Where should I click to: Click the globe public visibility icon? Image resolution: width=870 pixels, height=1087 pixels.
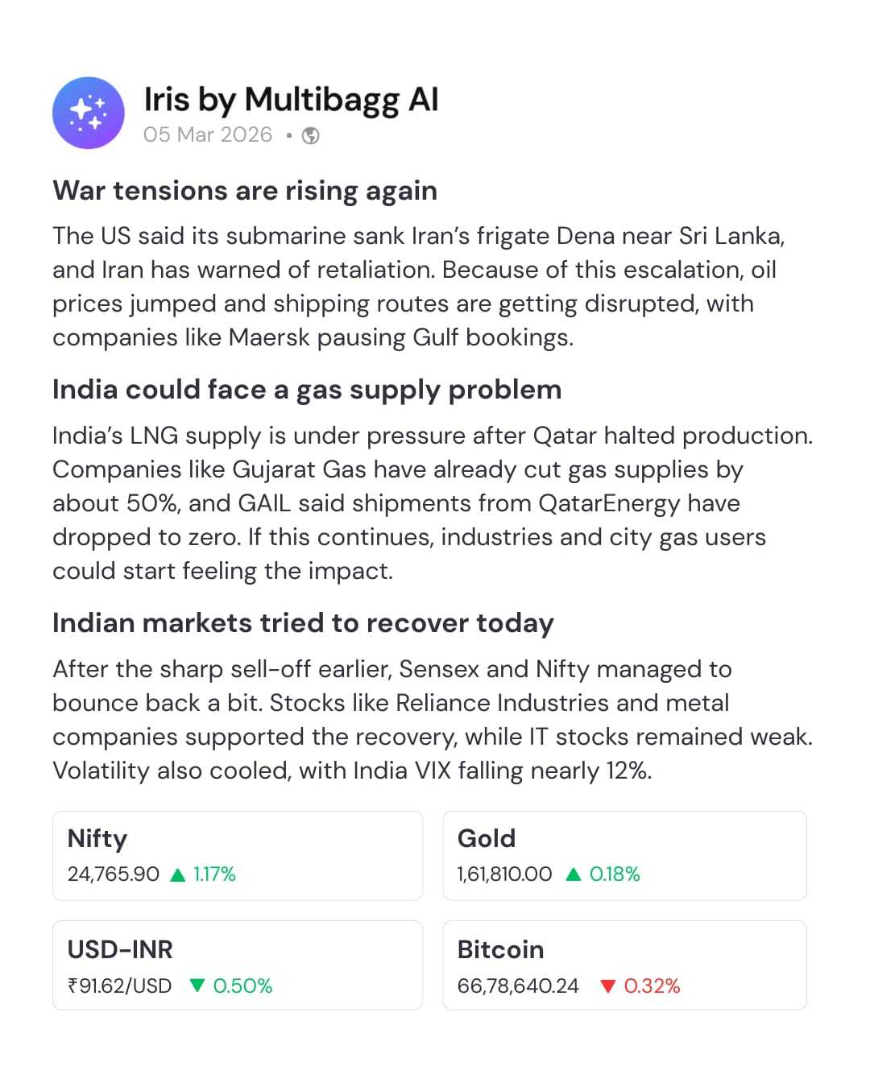311,136
